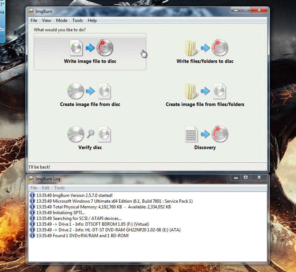Minimize the ImgBurn Log window
296x272 pixels.
point(236,178)
